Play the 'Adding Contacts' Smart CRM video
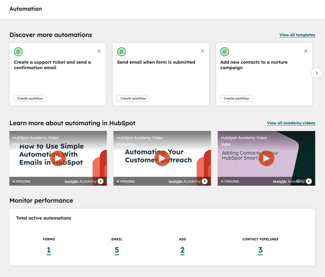 [x=266, y=159]
